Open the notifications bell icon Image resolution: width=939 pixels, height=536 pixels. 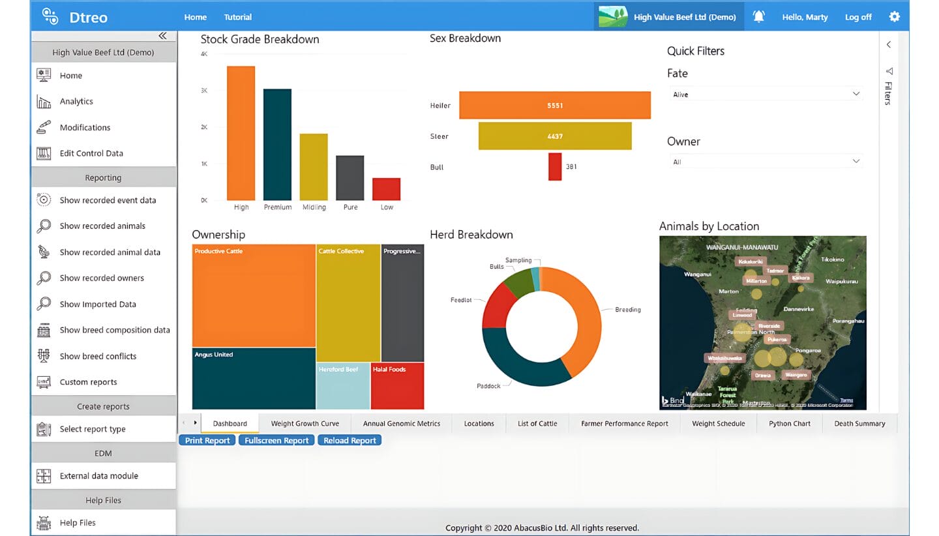pyautogui.click(x=758, y=16)
